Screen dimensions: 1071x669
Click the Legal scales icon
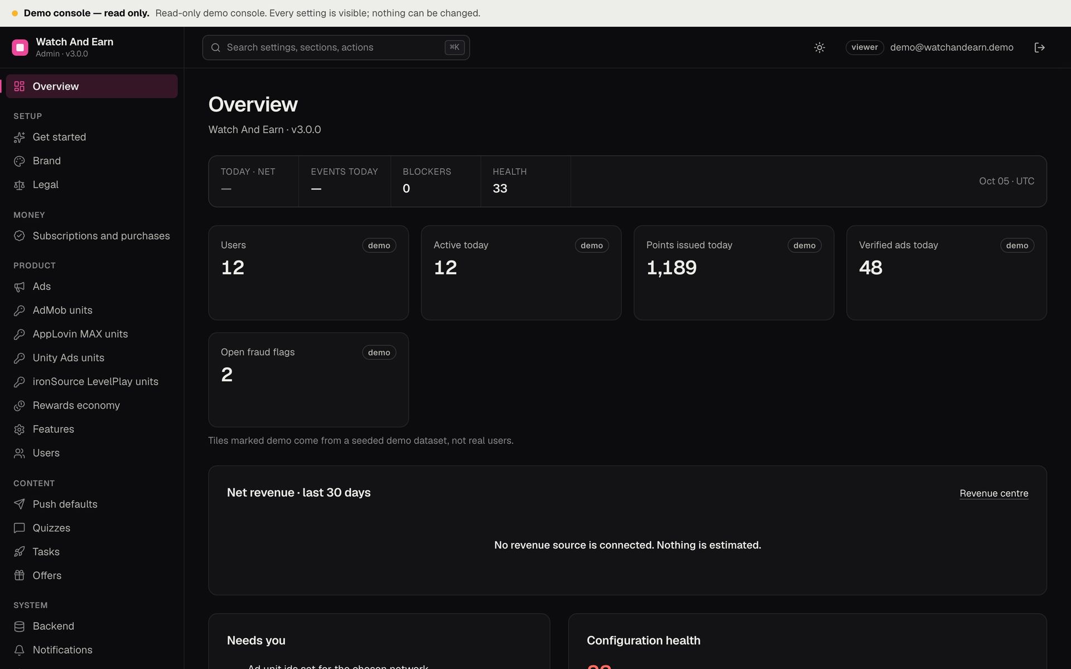(20, 185)
